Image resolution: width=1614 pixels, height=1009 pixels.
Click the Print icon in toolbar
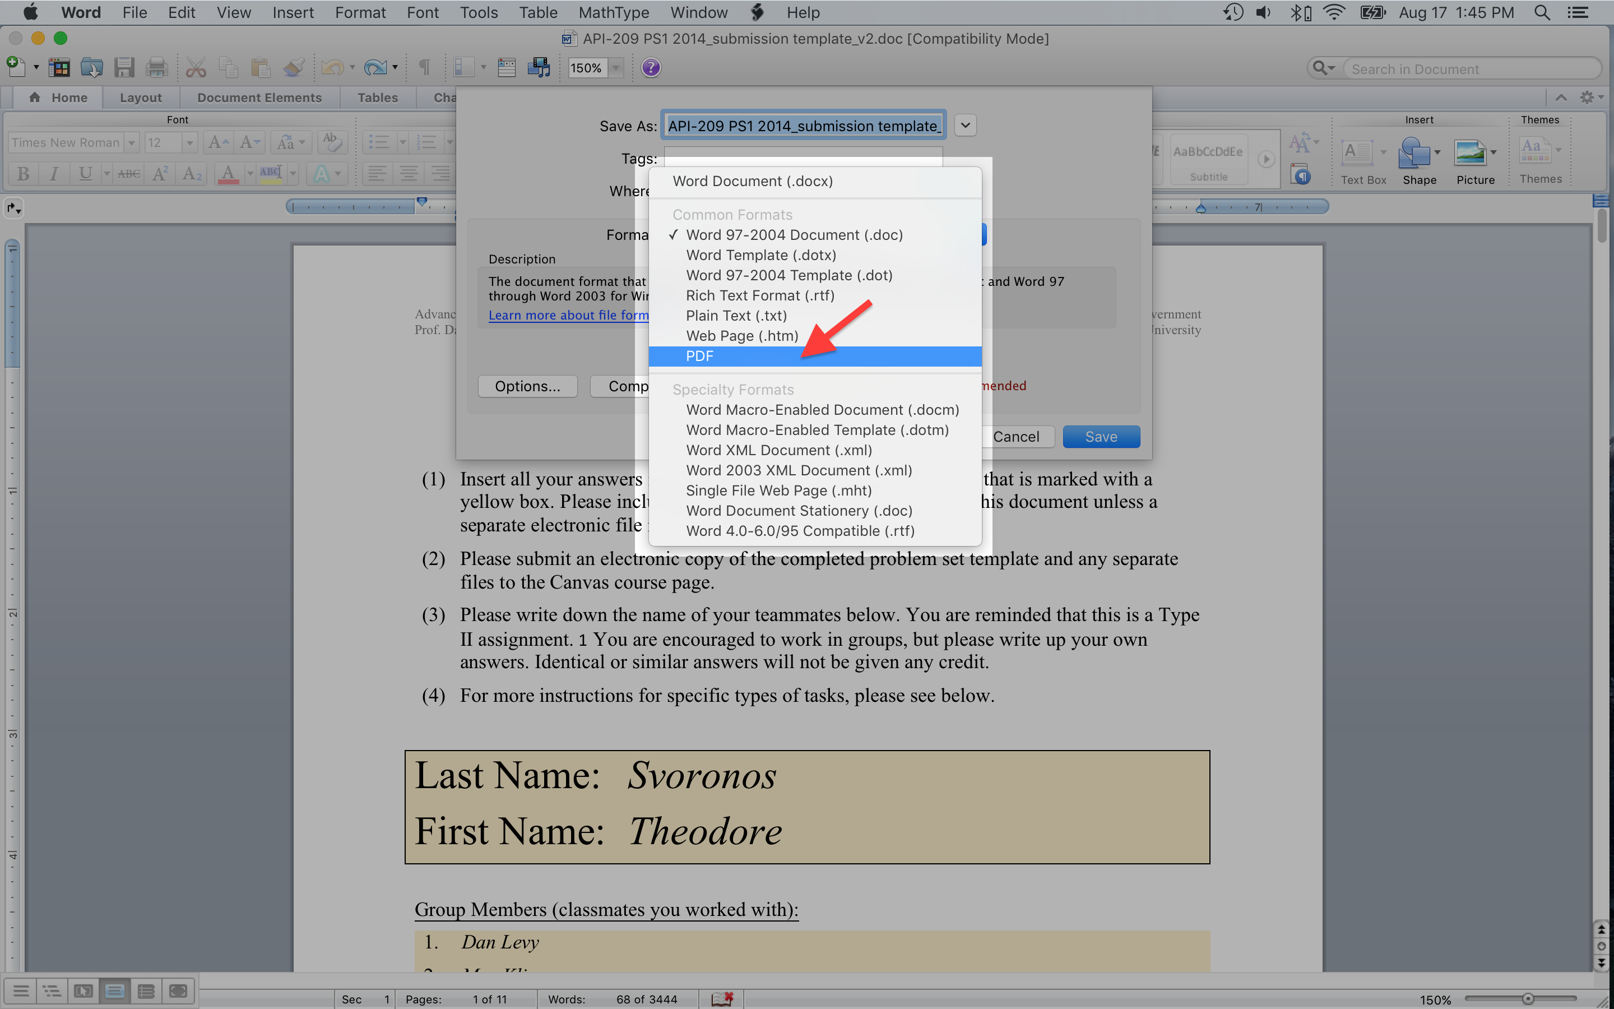(157, 67)
